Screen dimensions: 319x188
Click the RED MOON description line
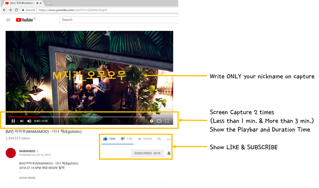click(42, 168)
